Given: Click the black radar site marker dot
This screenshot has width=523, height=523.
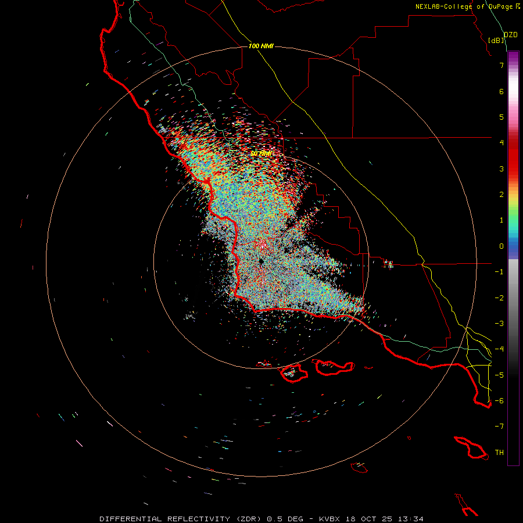Looking at the screenshot, I should coord(261,261).
